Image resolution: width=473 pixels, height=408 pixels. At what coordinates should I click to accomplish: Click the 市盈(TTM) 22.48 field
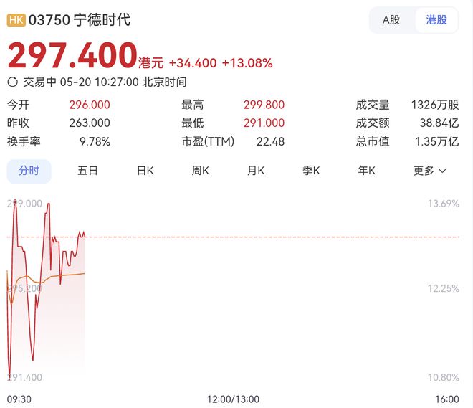(270, 142)
